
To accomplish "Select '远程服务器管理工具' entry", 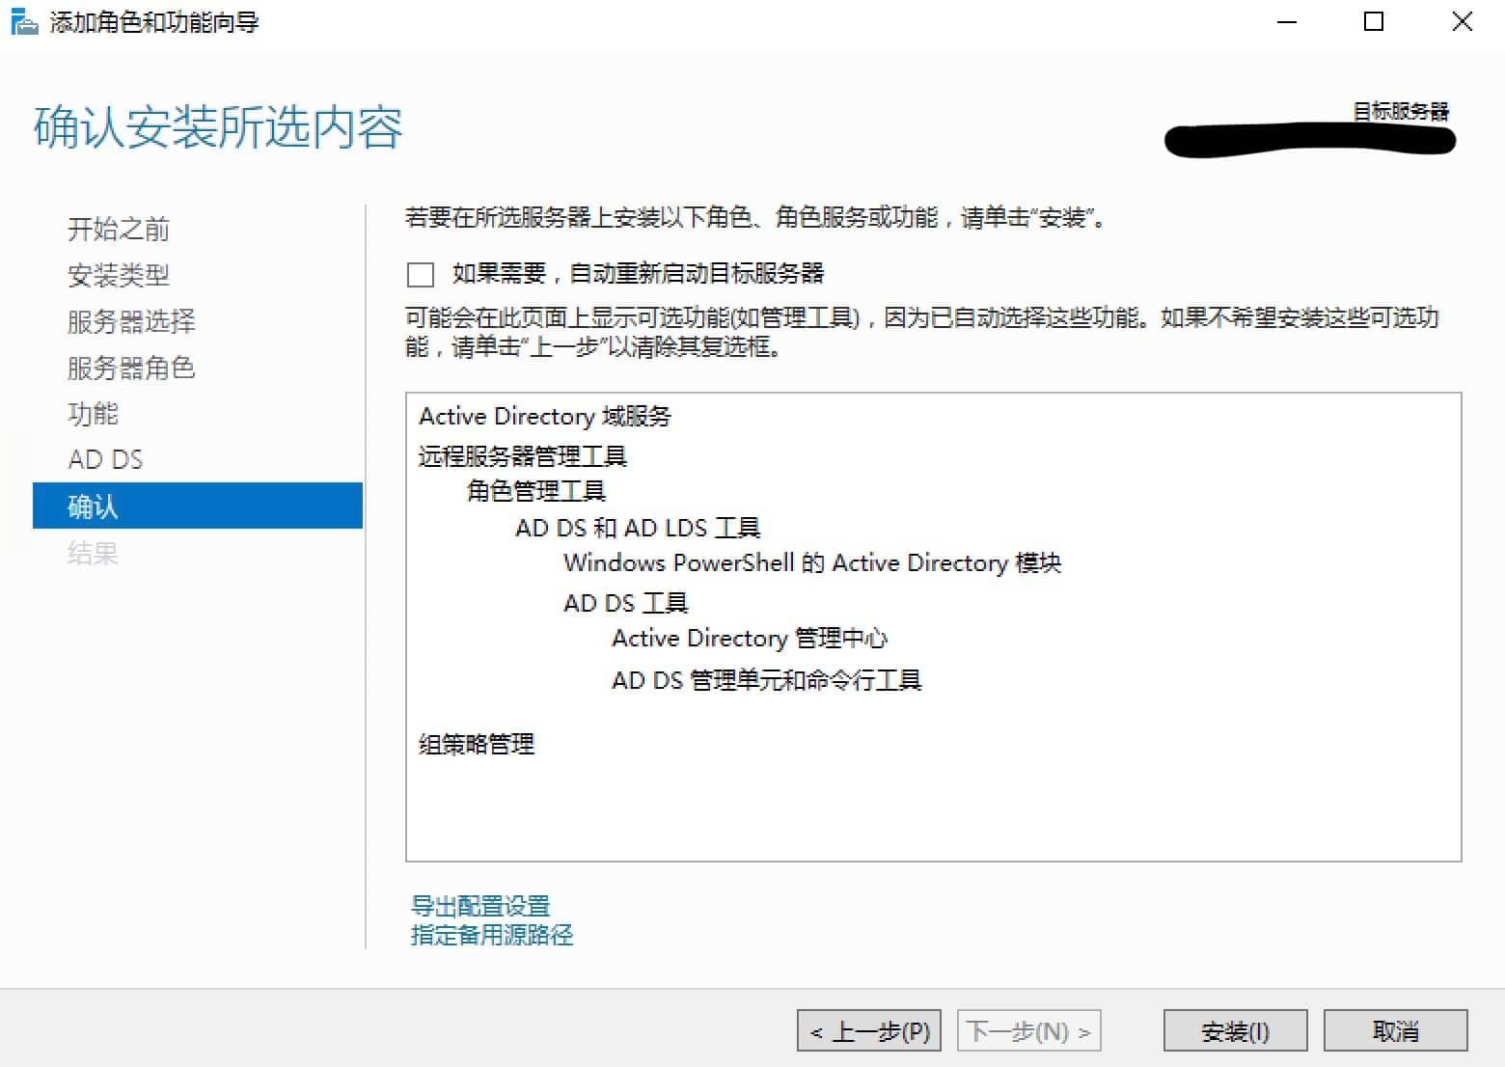I will (523, 455).
